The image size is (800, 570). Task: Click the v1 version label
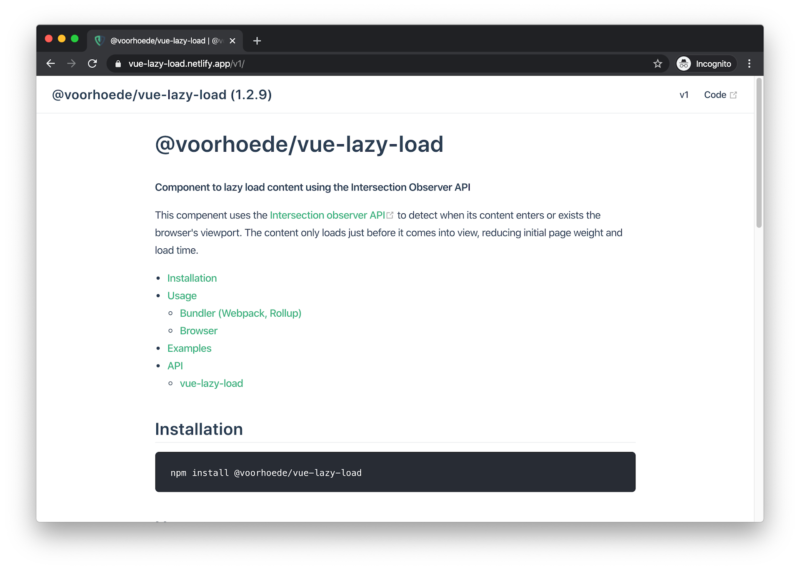click(684, 95)
